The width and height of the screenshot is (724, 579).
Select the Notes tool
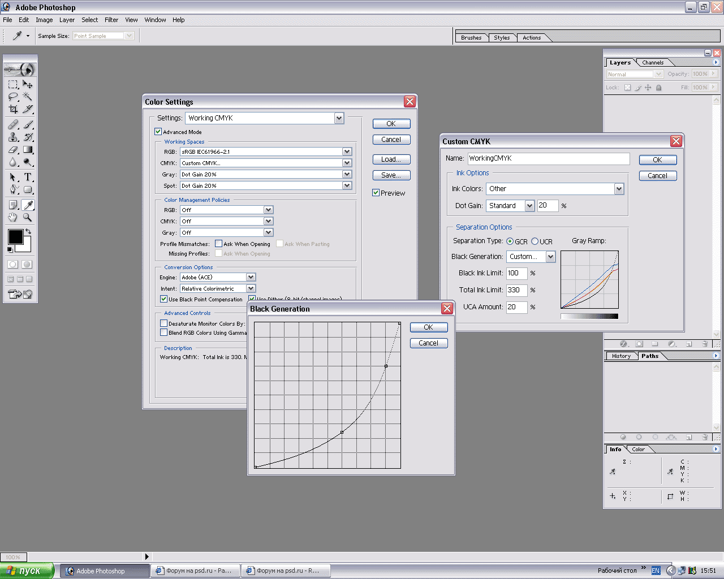[x=13, y=205]
